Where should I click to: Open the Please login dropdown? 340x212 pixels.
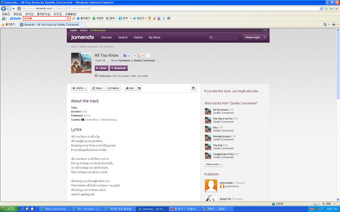tap(255, 38)
